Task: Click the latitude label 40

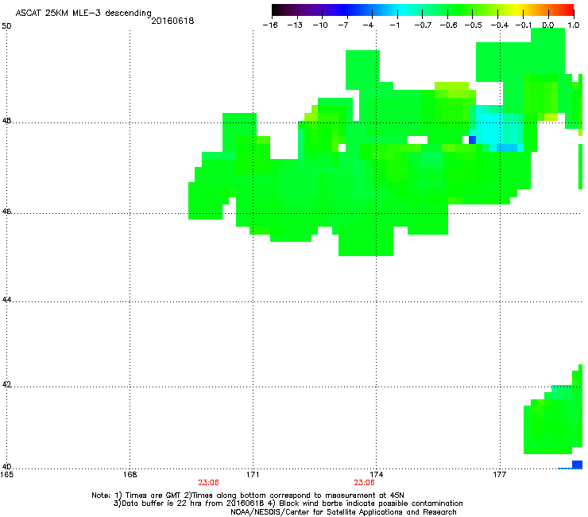Action: click(6, 466)
